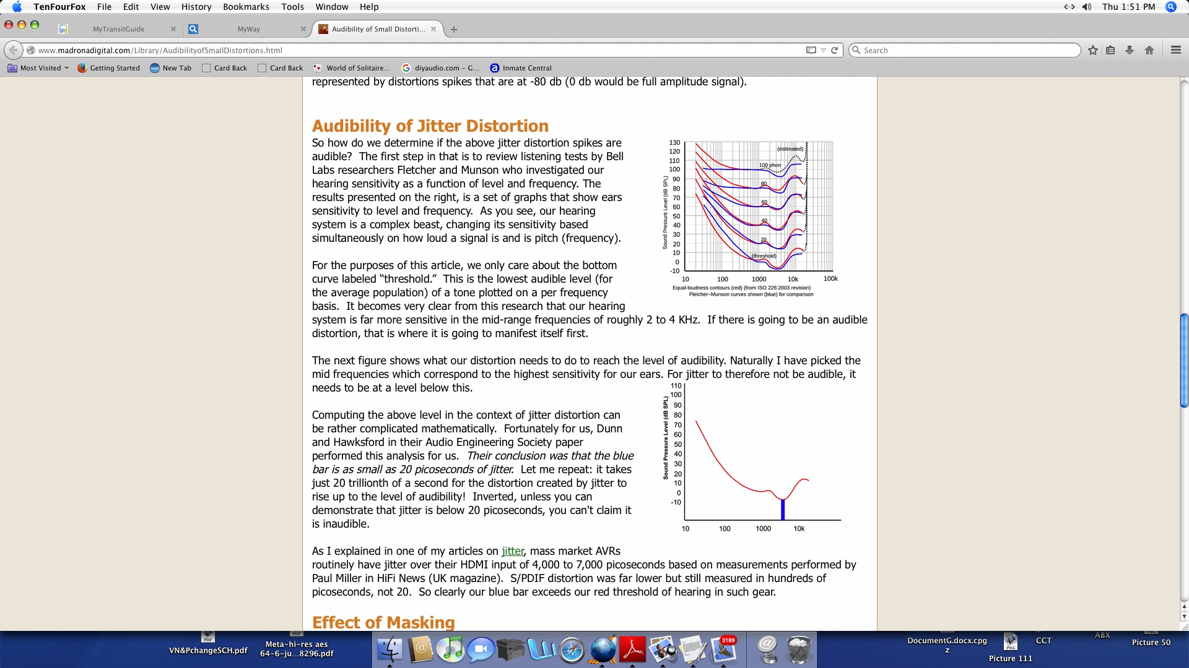Open the Getting Started bookmark

(108, 68)
